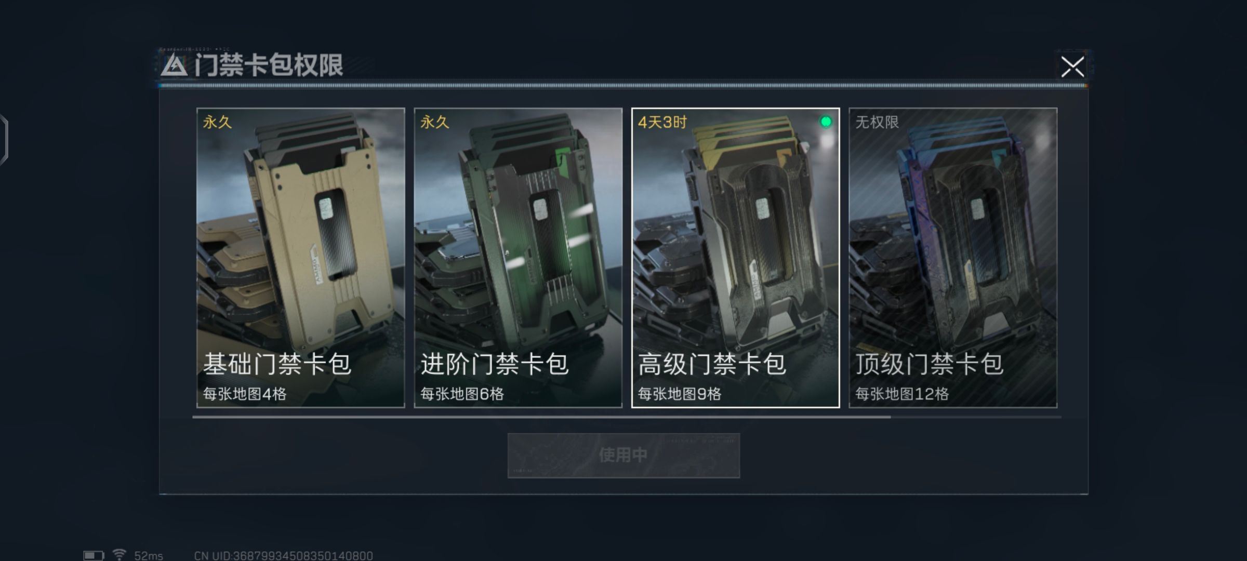Select the tan 基础门禁卡包 card pack image
Image resolution: width=1247 pixels, height=561 pixels.
(x=300, y=258)
